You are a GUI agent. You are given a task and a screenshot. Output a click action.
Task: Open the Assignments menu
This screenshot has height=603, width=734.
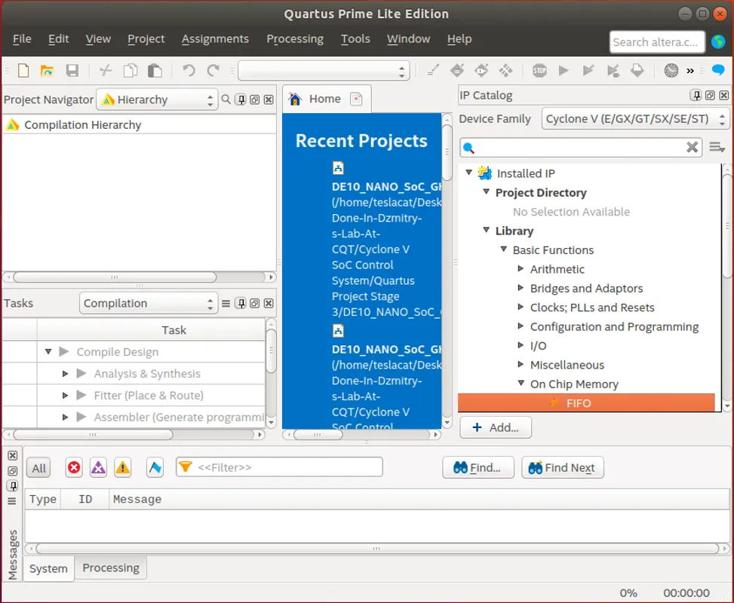click(215, 38)
